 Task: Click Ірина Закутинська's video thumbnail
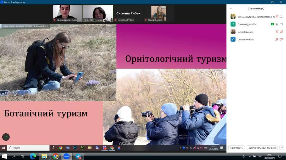[x=67, y=13]
